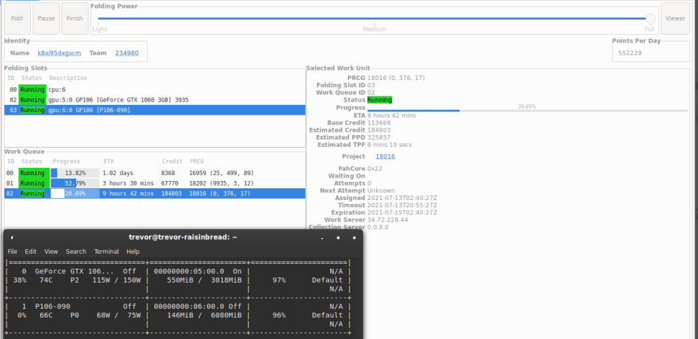698x339 pixels.
Task: Click the Finish button
Action: pyautogui.click(x=75, y=18)
